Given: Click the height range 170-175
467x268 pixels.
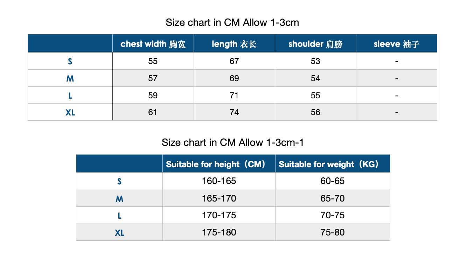Looking at the screenshot, I should [x=219, y=215].
